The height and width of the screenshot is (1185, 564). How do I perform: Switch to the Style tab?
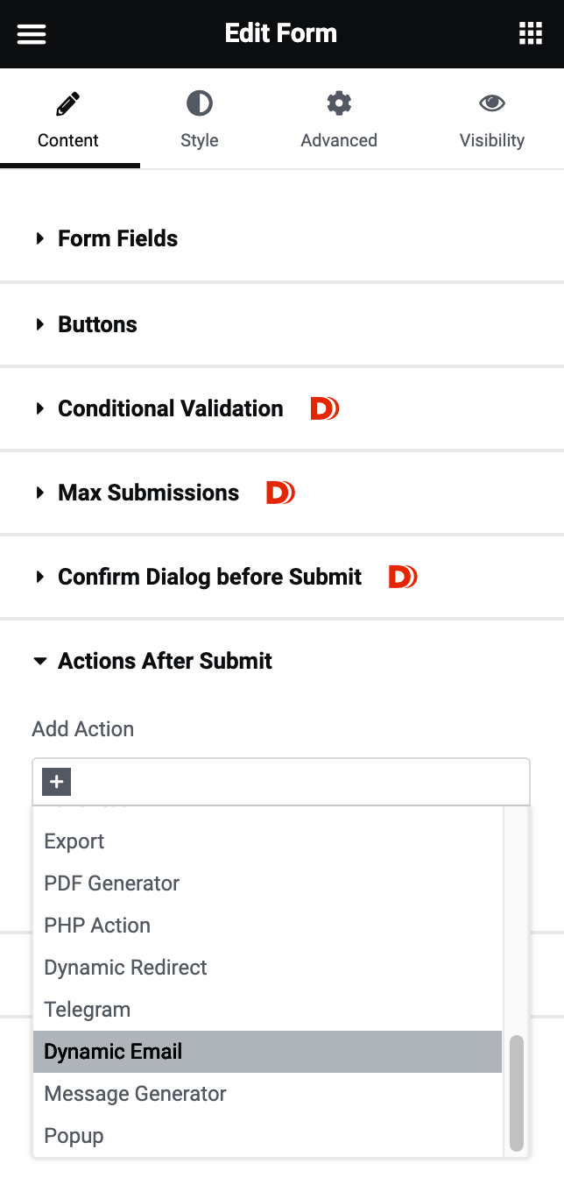(199, 118)
